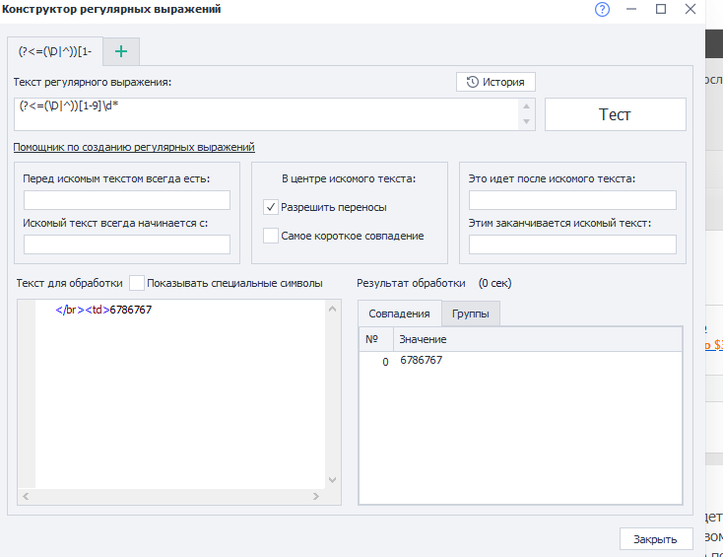Click the regex expression text field
723x557 pixels.
point(266,114)
